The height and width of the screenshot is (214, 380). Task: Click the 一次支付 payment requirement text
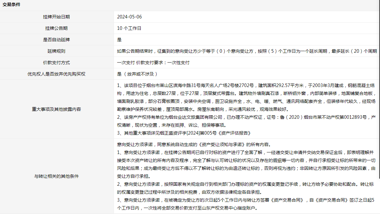pos(153,63)
